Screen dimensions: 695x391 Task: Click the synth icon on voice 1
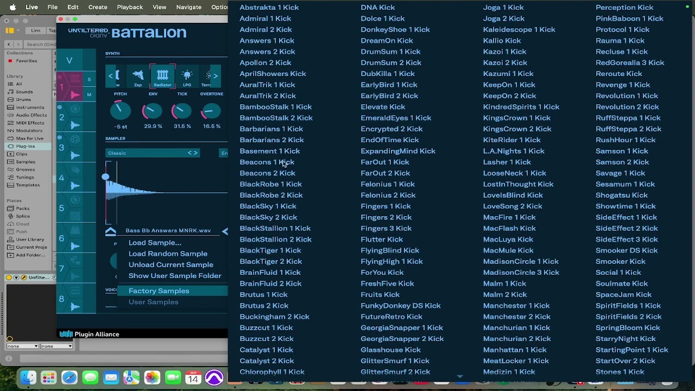(75, 79)
